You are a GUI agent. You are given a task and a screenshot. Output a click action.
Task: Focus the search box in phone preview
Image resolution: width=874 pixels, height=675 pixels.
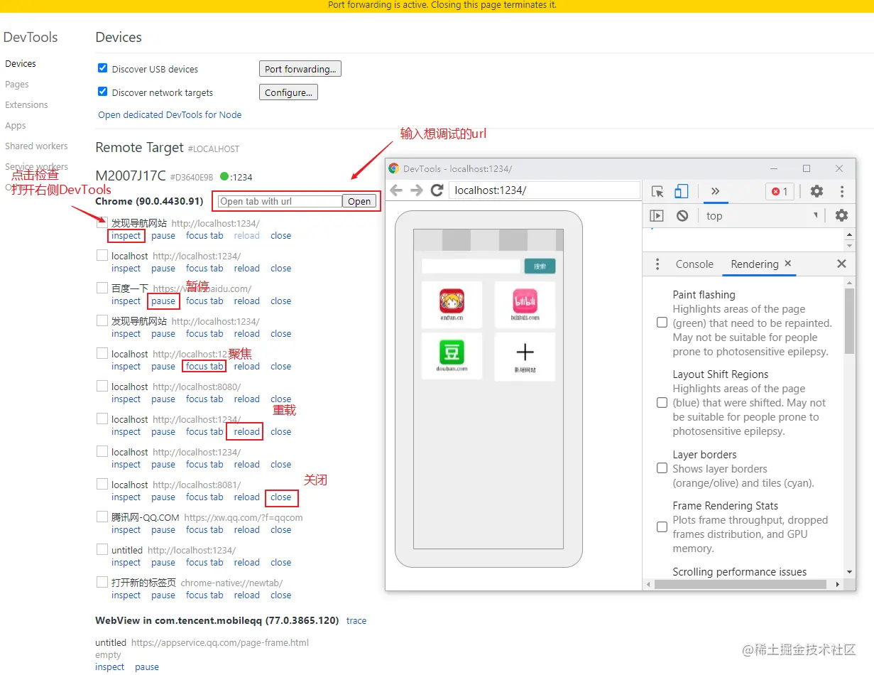[x=471, y=266]
